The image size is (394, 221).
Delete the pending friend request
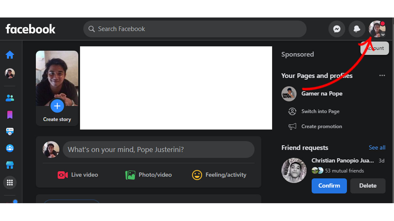368,186
